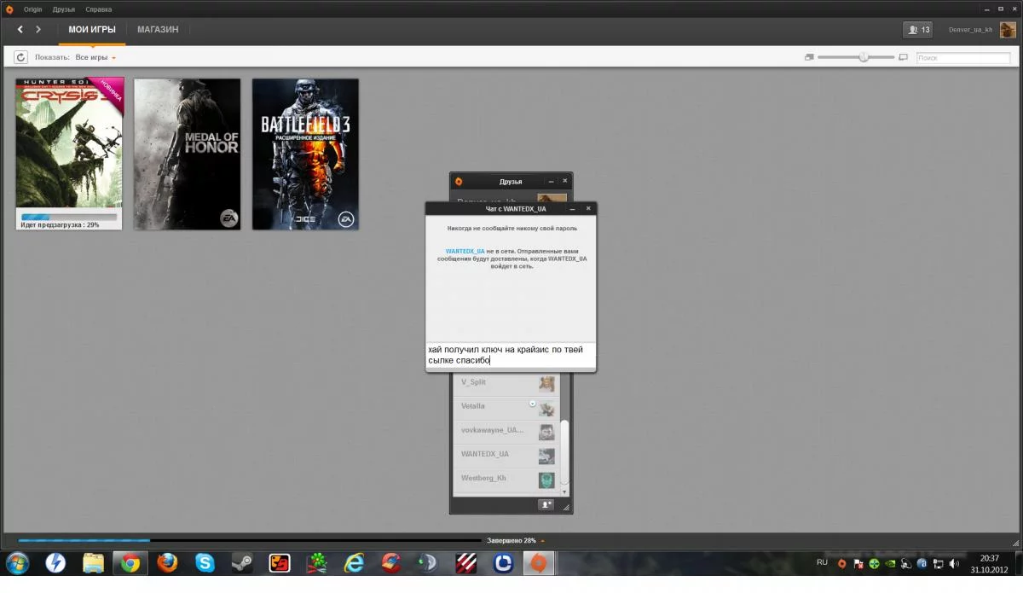This screenshot has height=593, width=1023.
Task: Click the Westberg_Kh green avatar
Action: [x=546, y=480]
